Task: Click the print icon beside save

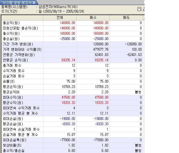Action: click(x=144, y=9)
